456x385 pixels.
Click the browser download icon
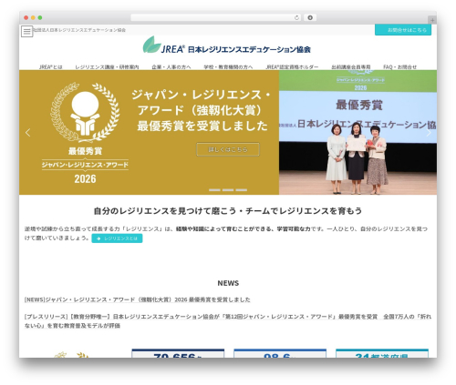pos(310,17)
